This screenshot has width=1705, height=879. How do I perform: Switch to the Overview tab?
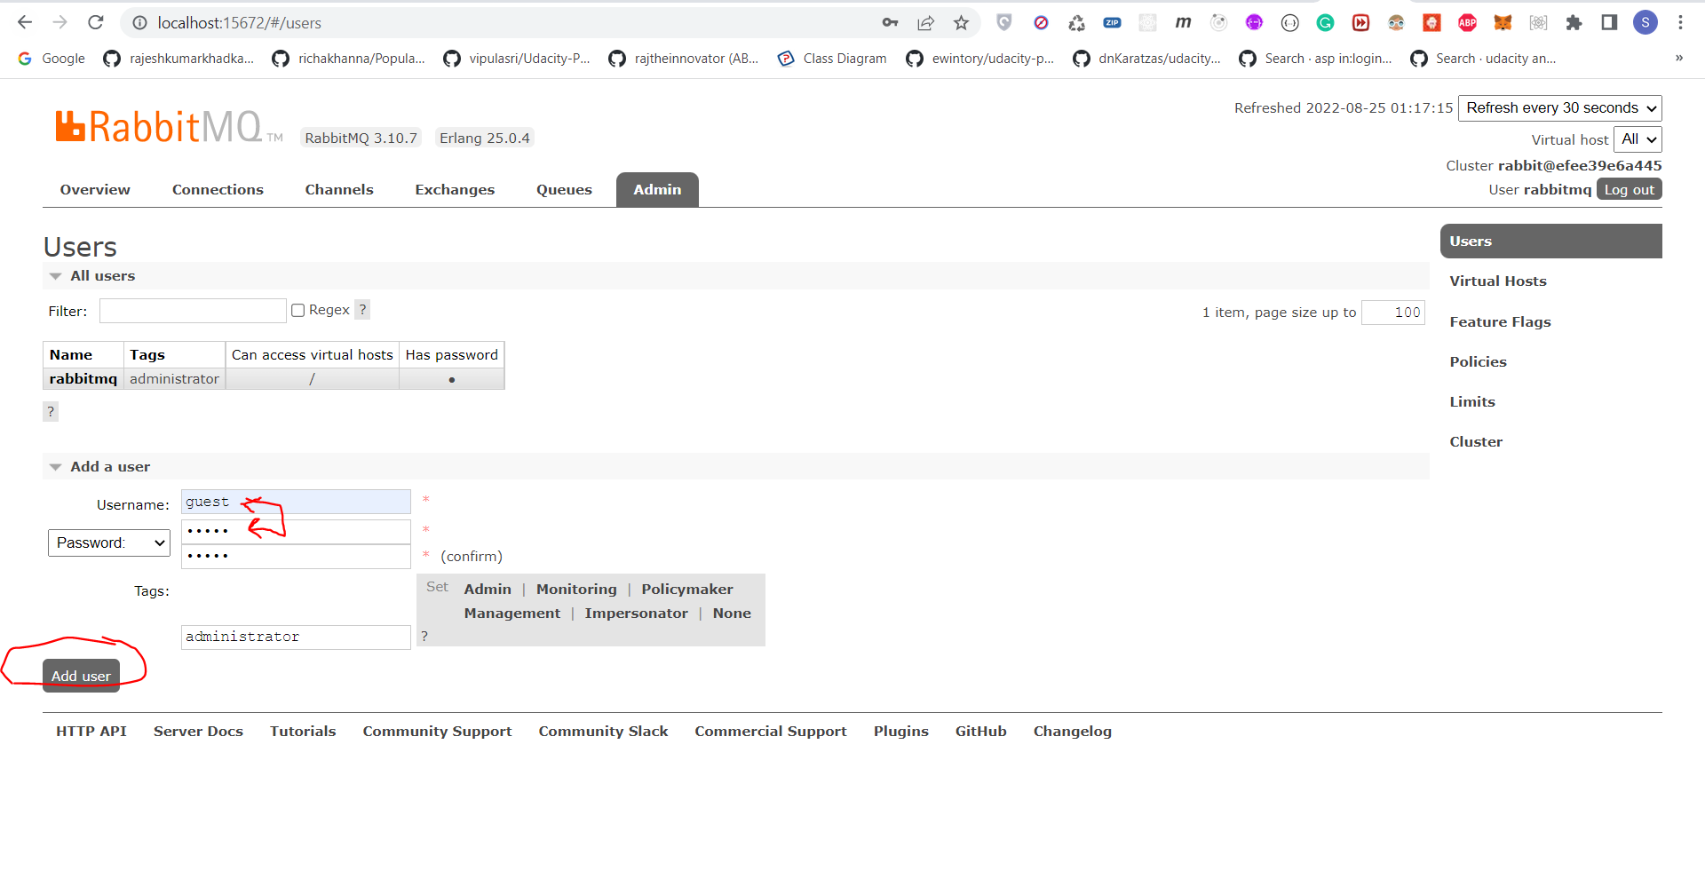coord(95,190)
